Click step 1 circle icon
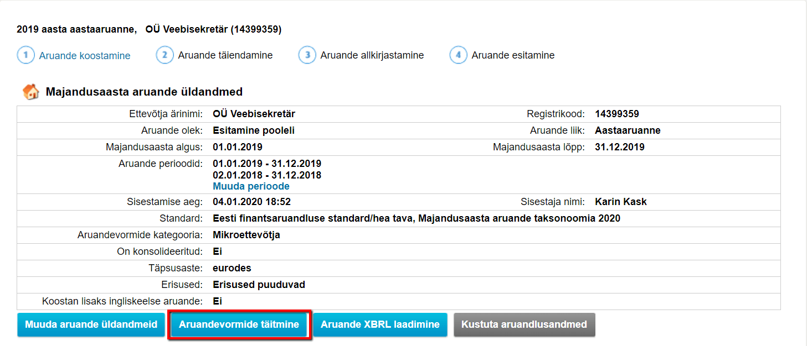Image resolution: width=807 pixels, height=346 pixels. (26, 55)
